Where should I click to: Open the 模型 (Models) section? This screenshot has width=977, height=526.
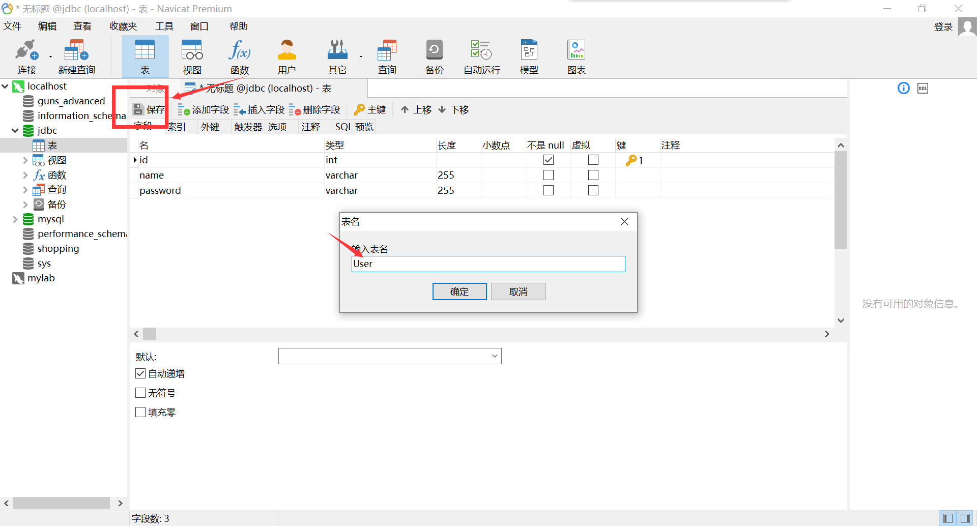pyautogui.click(x=529, y=56)
